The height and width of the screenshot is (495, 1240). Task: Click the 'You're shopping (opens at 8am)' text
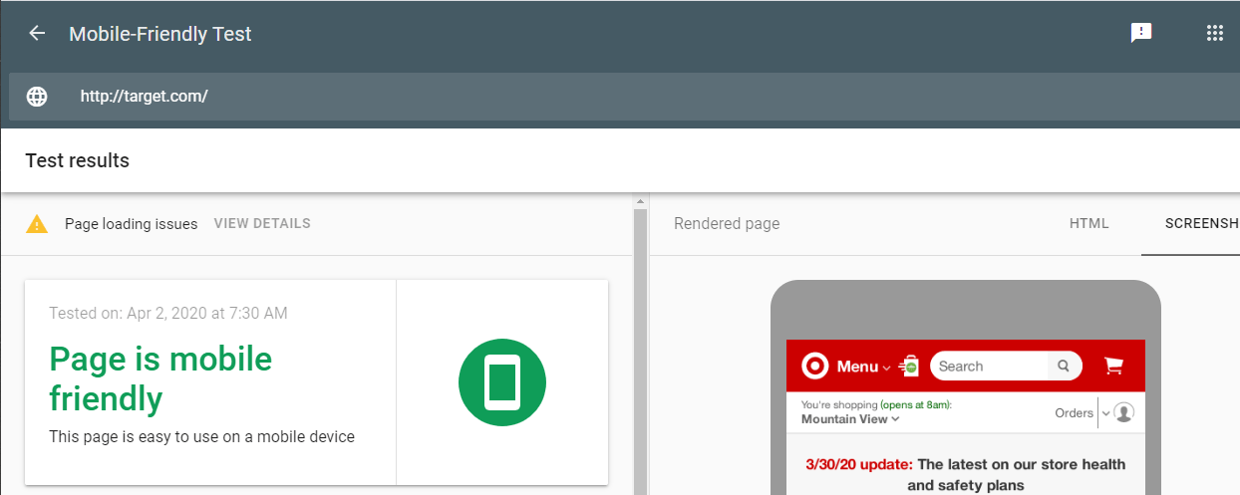(876, 405)
